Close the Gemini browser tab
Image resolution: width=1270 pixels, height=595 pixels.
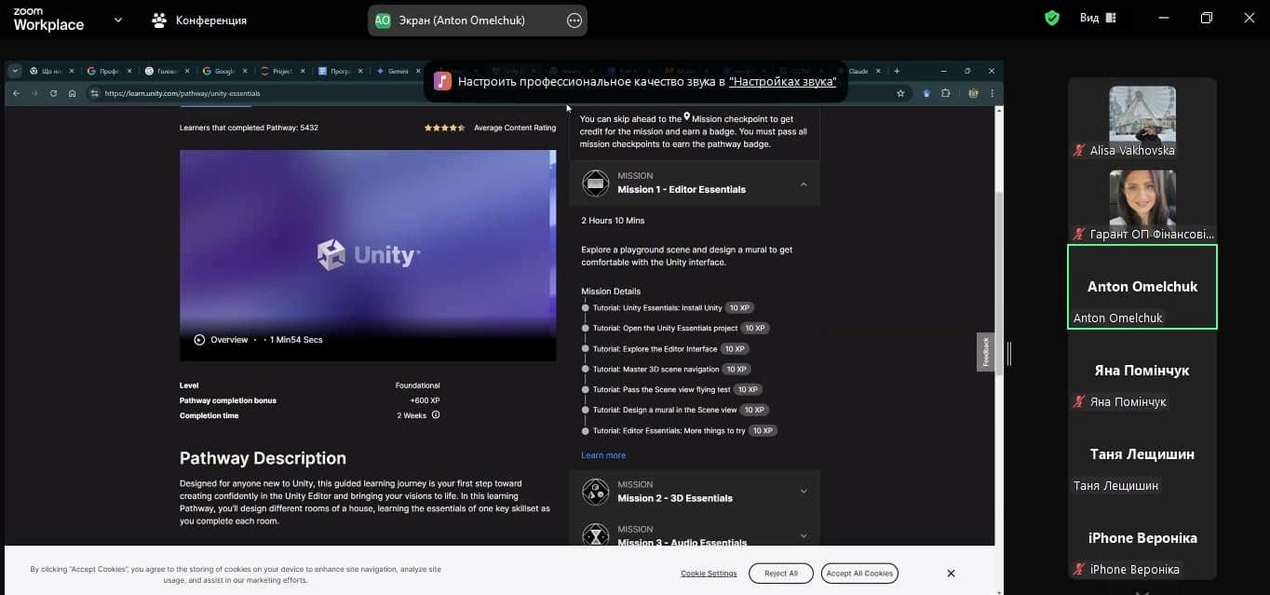418,71
